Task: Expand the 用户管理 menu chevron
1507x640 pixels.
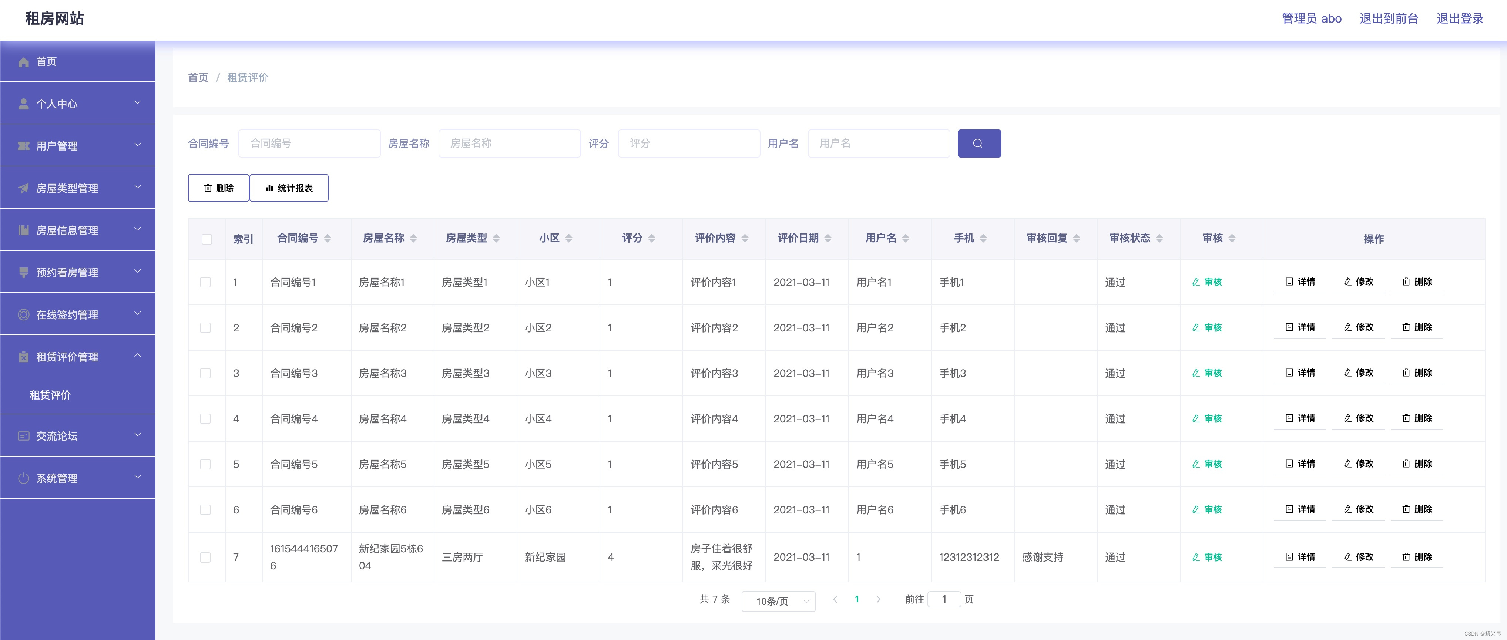Action: (137, 145)
